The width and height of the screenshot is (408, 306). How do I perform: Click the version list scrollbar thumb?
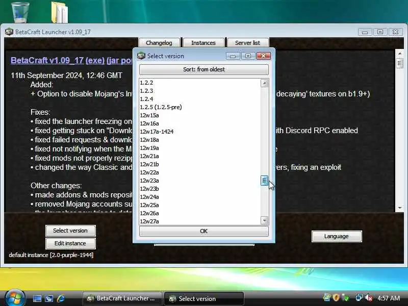click(x=264, y=181)
